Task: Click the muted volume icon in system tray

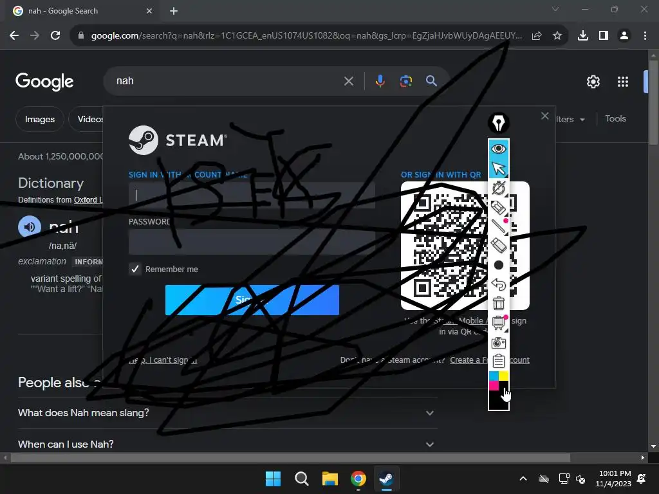Action: click(581, 479)
